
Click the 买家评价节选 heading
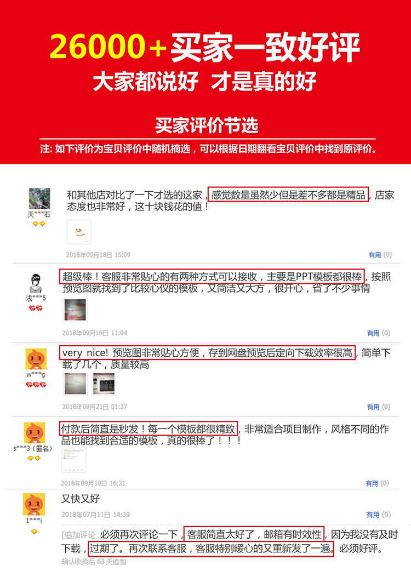click(207, 125)
